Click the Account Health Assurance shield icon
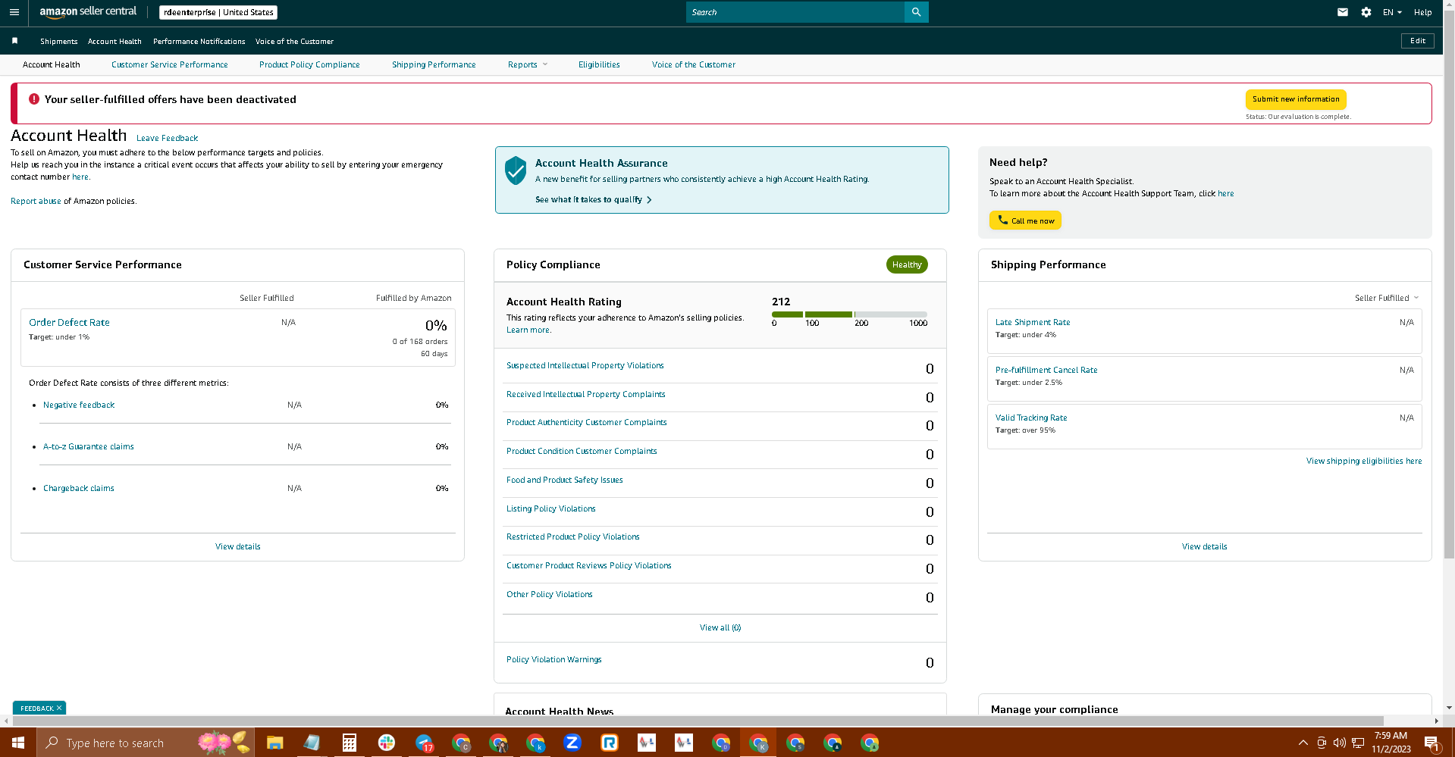The height and width of the screenshot is (757, 1455). point(516,170)
